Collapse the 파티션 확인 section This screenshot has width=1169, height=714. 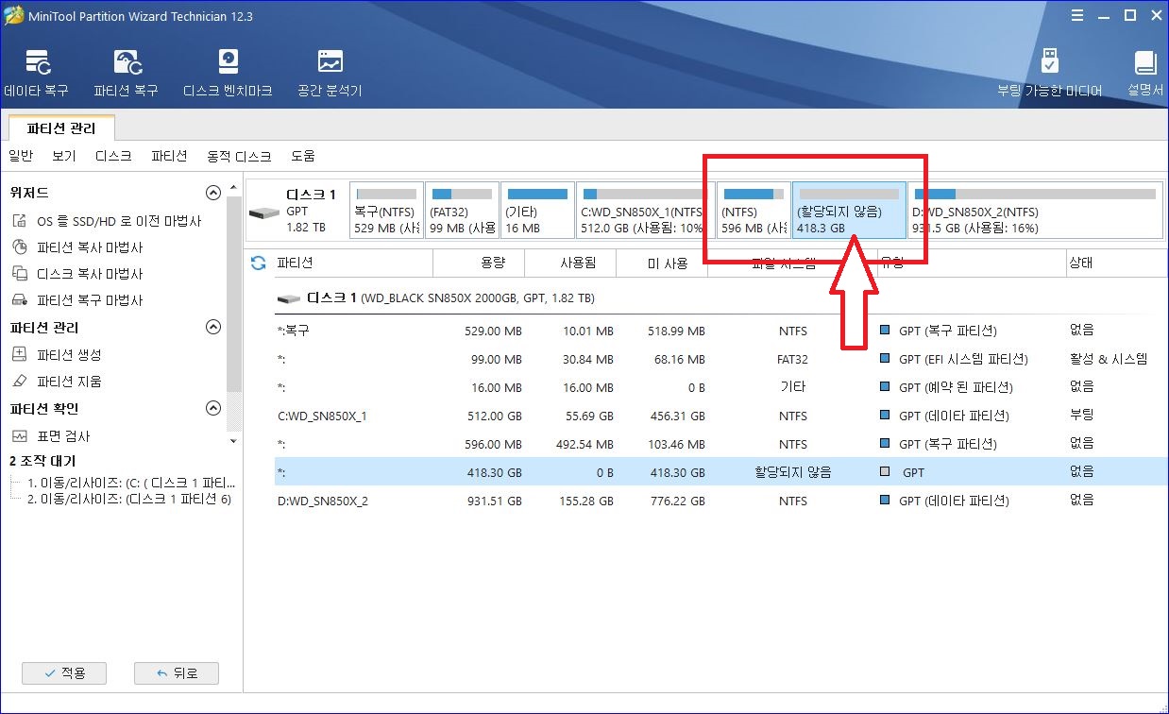pyautogui.click(x=212, y=409)
